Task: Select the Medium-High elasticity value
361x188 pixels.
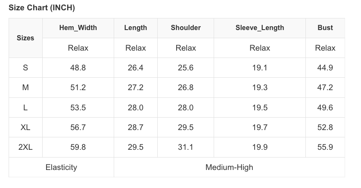Action: pos(229,167)
